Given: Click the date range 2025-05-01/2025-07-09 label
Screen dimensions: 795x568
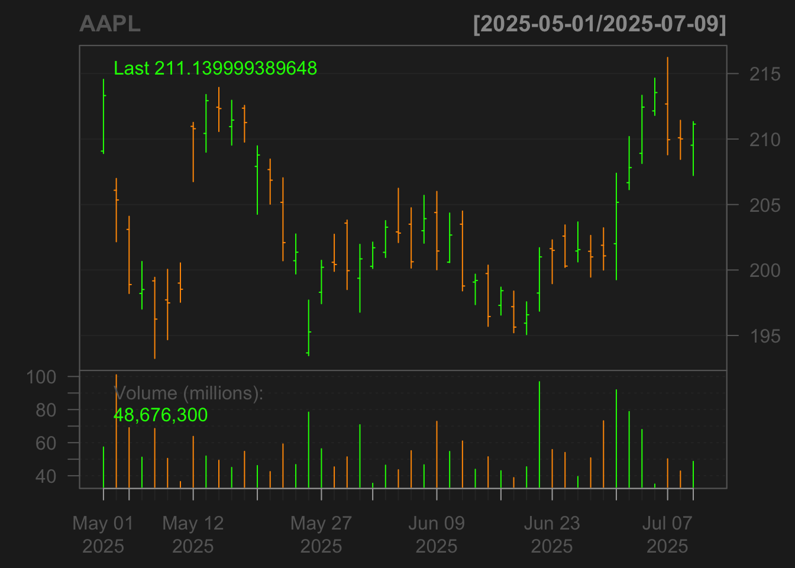Looking at the screenshot, I should pyautogui.click(x=599, y=24).
